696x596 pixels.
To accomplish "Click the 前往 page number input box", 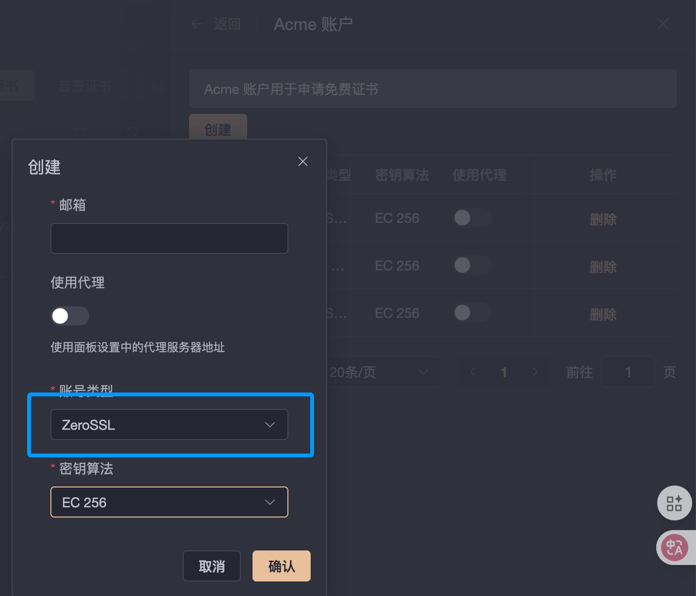I will pos(628,372).
